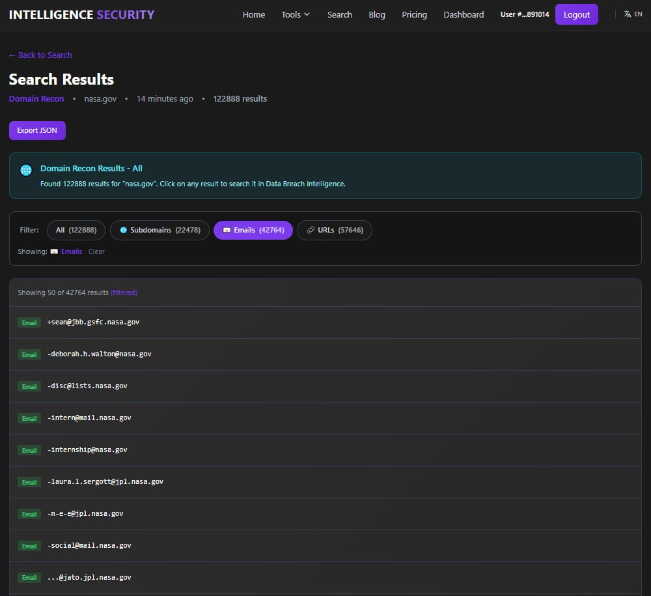
Task: Click the language translate icon
Action: click(x=628, y=14)
